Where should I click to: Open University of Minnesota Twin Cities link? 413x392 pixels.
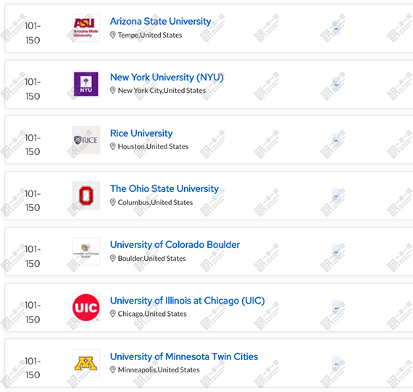tap(184, 356)
